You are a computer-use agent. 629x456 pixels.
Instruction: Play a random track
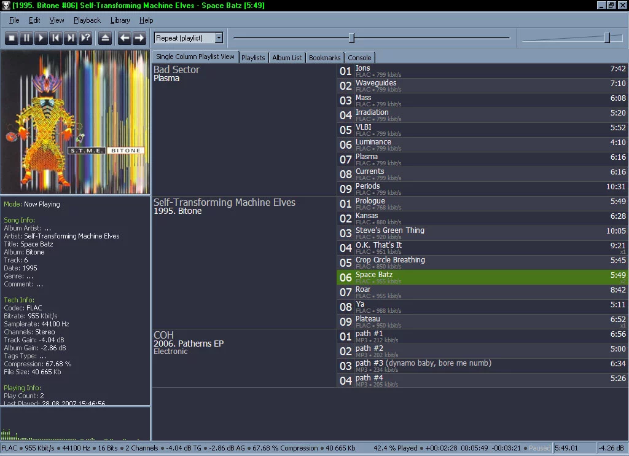tap(85, 38)
